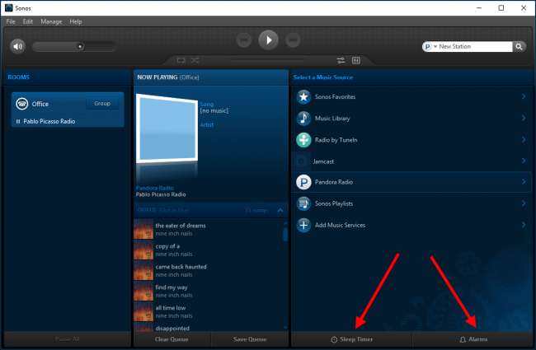The image size is (536, 350).
Task: Open the Jamcast source
Action: [411, 161]
